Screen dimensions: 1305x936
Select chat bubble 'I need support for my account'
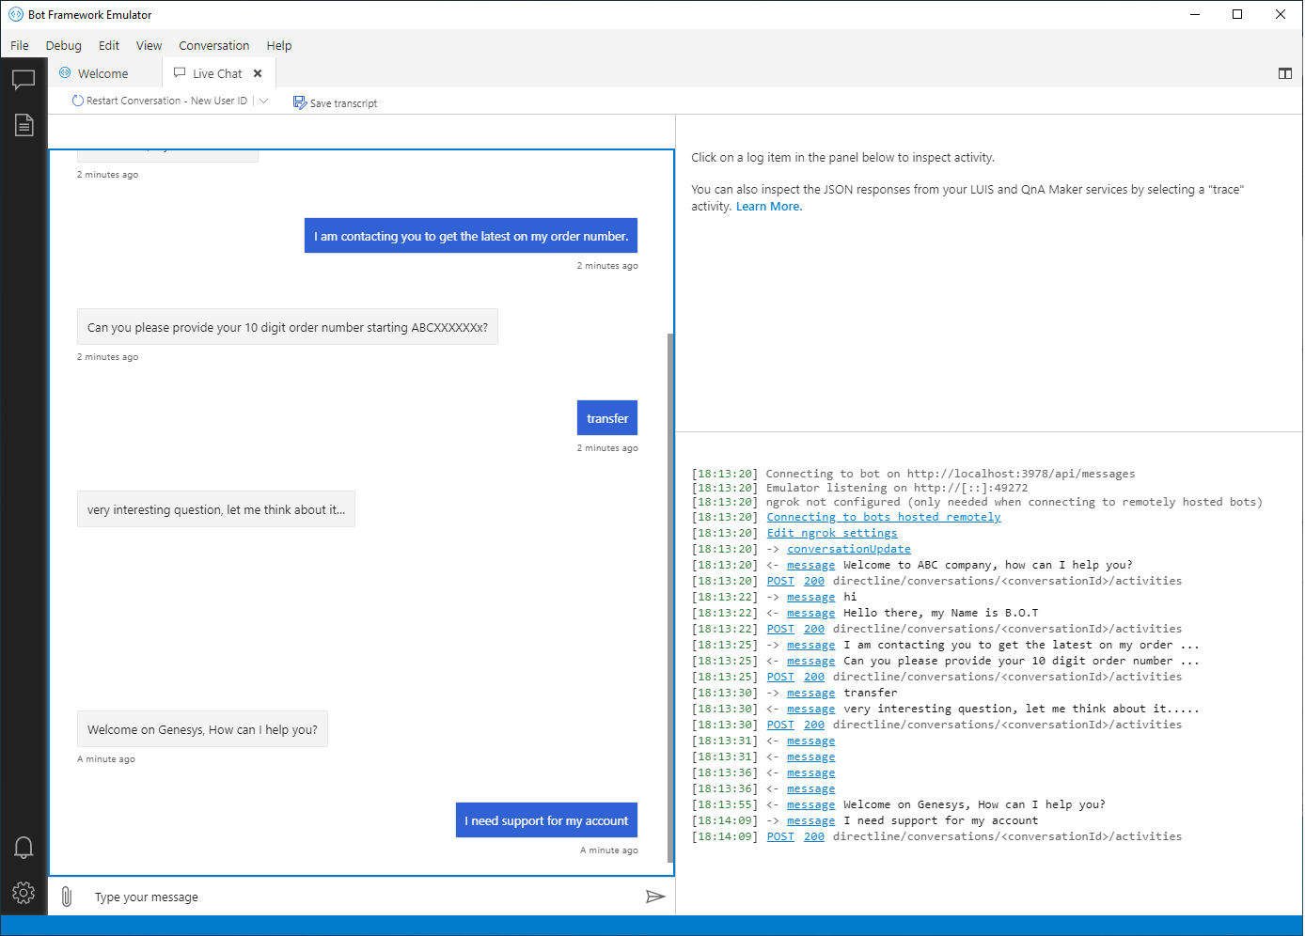coord(546,820)
